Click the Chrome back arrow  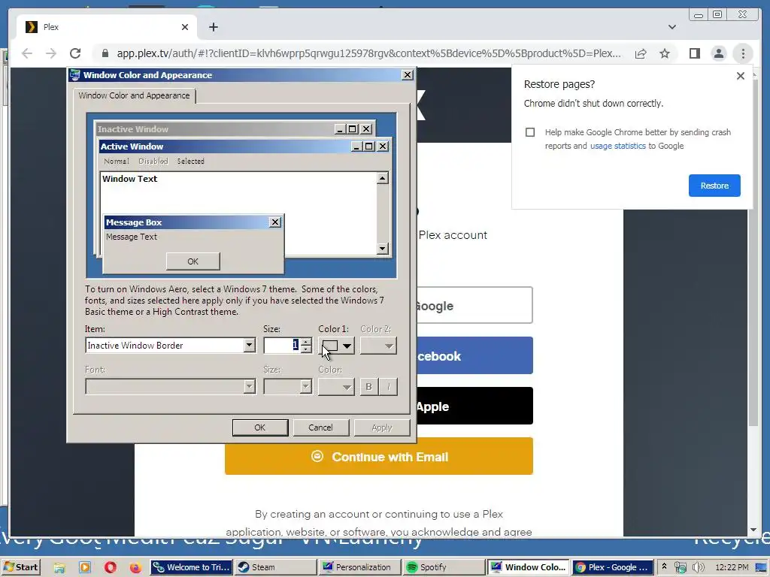point(27,53)
